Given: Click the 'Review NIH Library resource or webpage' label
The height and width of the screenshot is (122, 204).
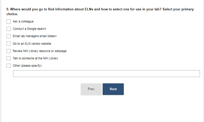Looking at the screenshot, I should click(x=40, y=51).
